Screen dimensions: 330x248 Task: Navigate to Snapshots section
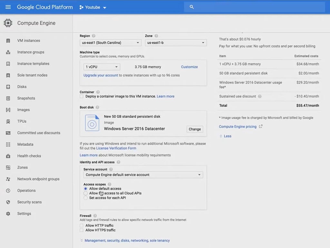26,98
